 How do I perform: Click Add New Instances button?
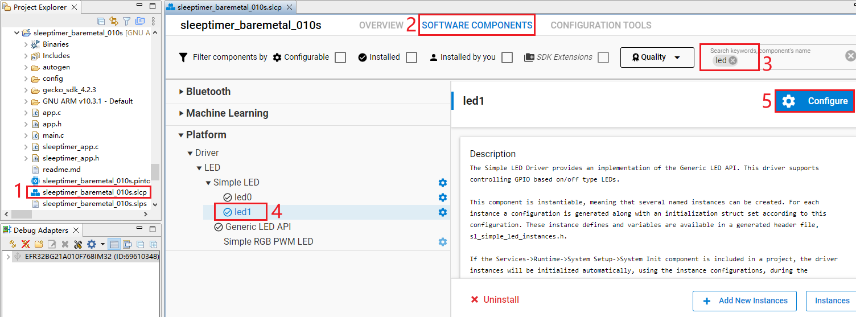(746, 300)
